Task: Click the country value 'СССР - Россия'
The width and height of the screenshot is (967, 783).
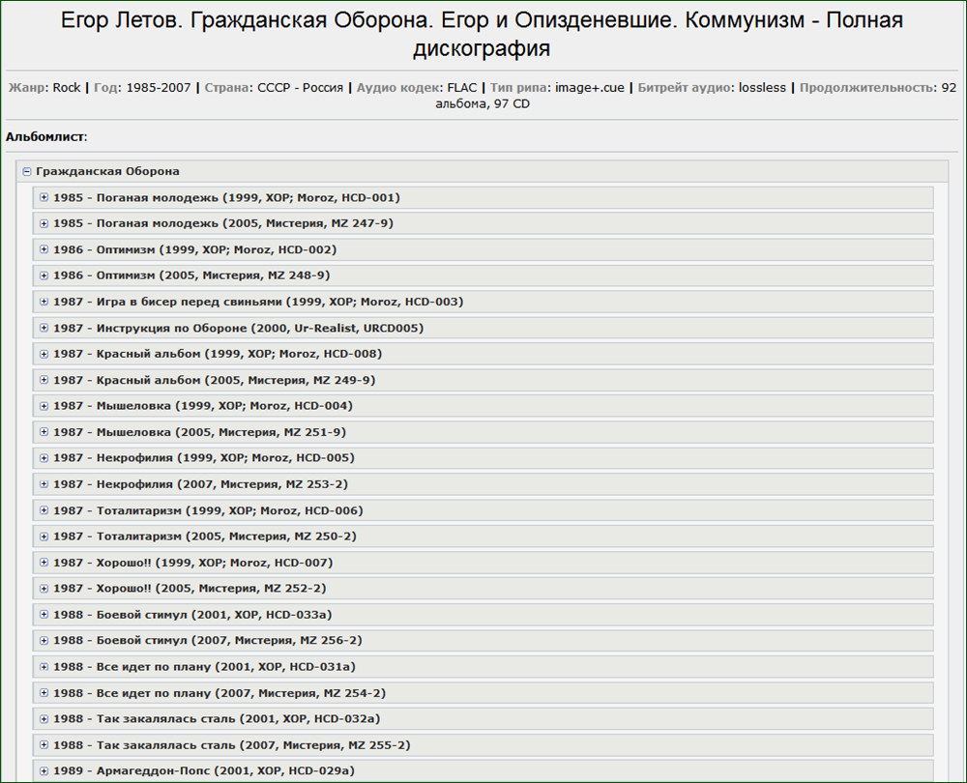Action: [301, 88]
